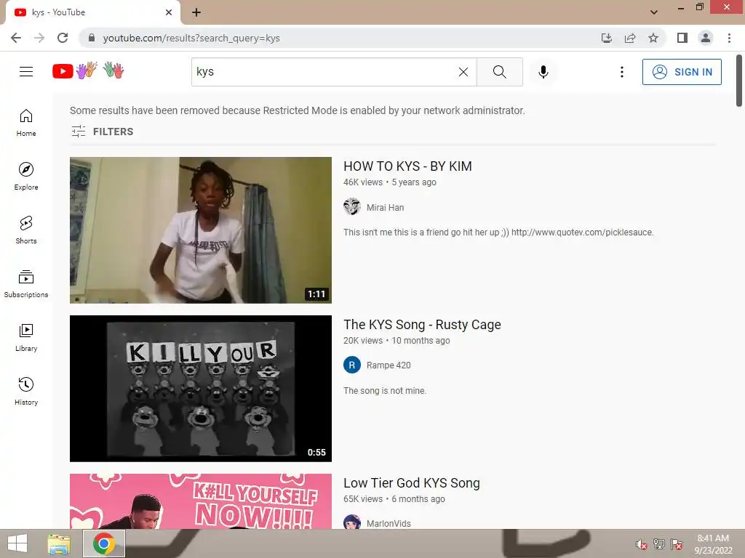The width and height of the screenshot is (745, 558).
Task: Install app icon in address bar
Action: point(606,38)
